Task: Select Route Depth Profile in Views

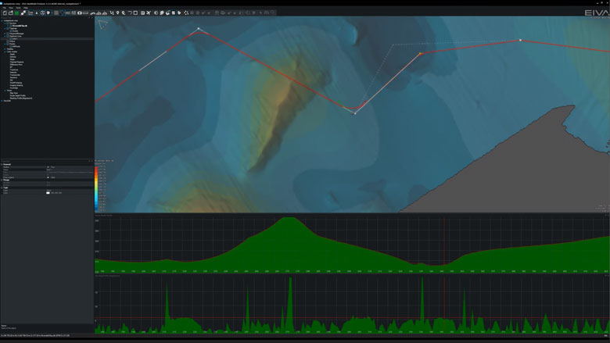Action: click(x=19, y=95)
